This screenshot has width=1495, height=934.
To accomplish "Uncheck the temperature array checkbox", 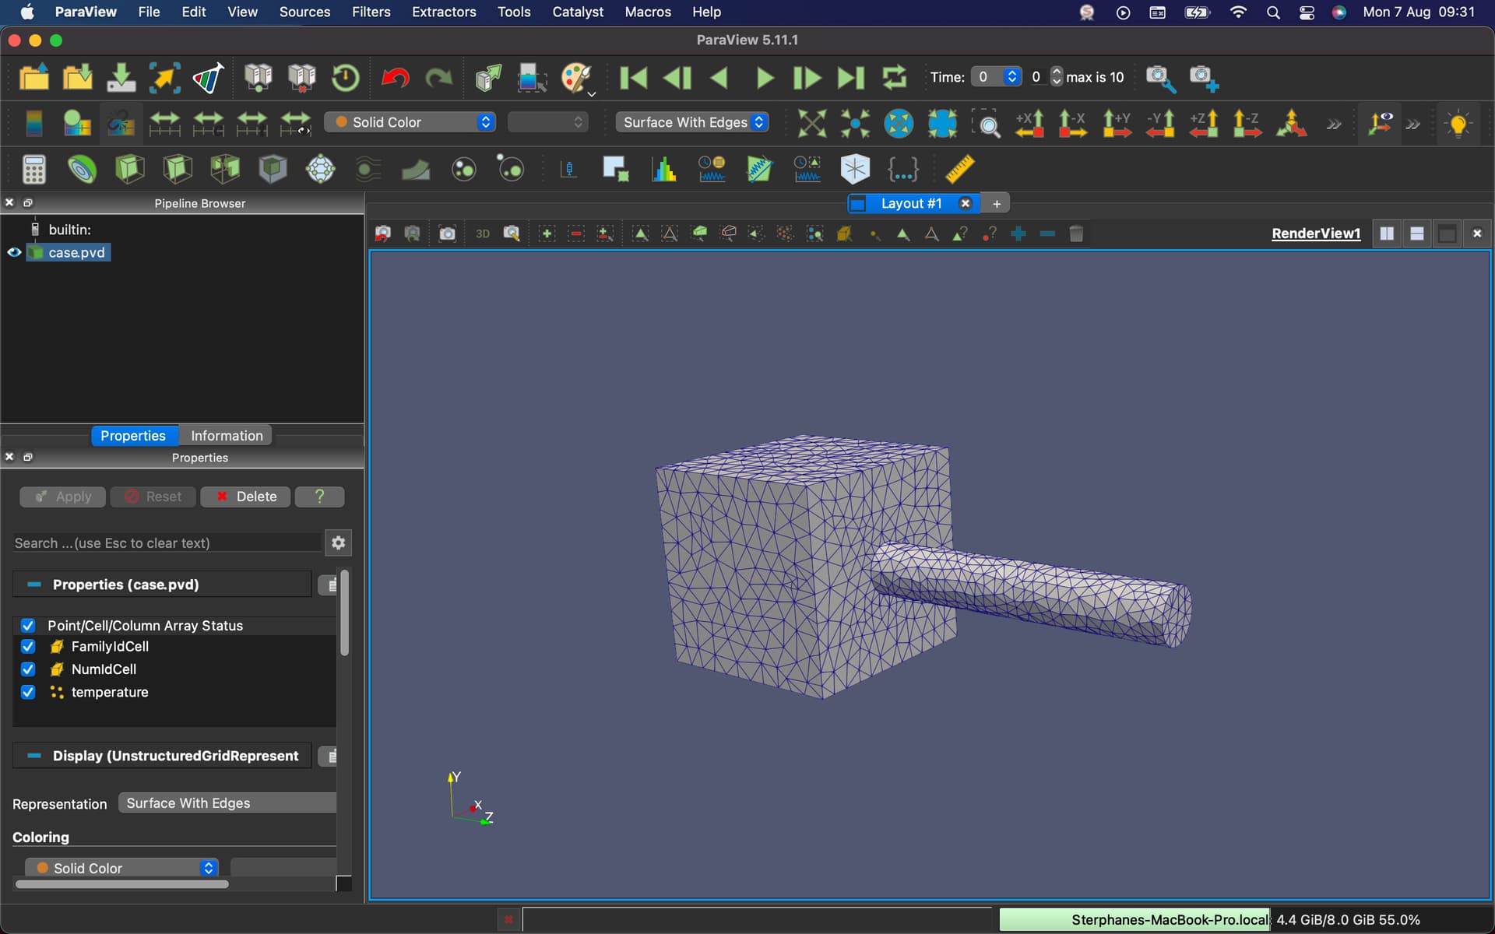I will [x=28, y=692].
